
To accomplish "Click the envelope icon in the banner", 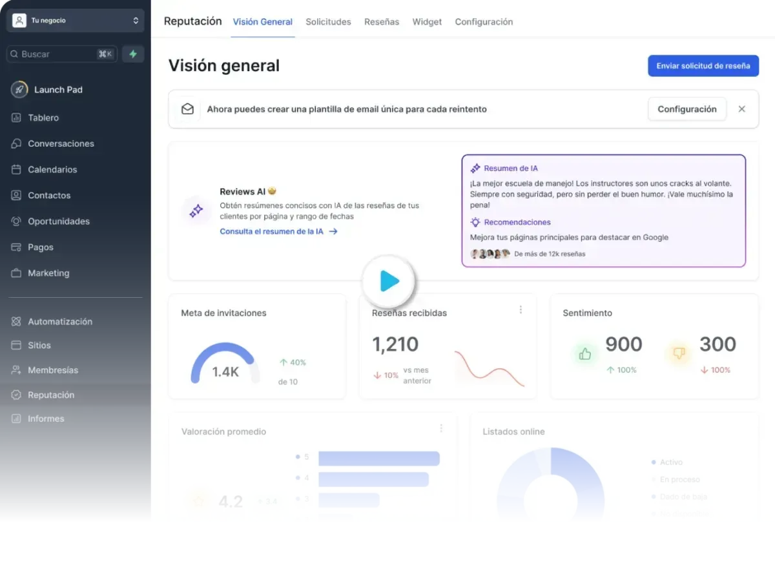I will (187, 109).
